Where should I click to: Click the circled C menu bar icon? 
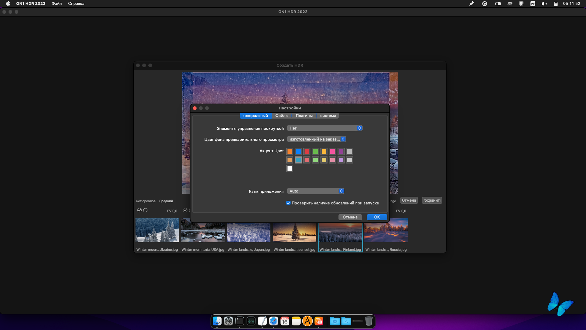click(485, 4)
